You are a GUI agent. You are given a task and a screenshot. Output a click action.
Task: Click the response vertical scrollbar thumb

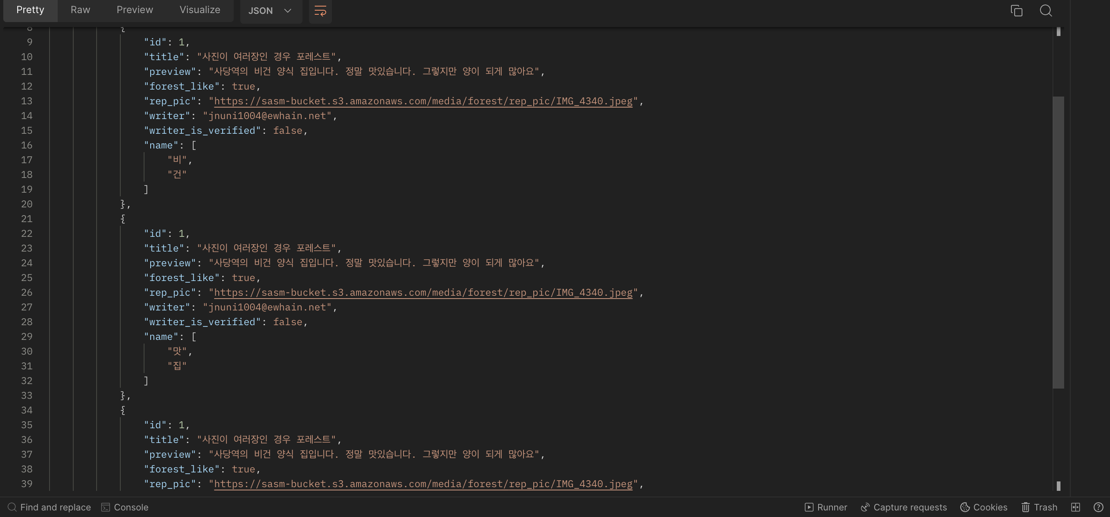coord(1058,243)
